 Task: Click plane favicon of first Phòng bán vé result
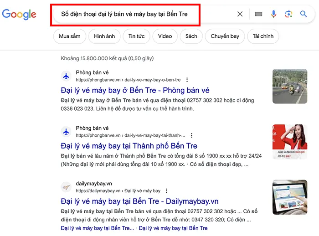click(x=66, y=76)
